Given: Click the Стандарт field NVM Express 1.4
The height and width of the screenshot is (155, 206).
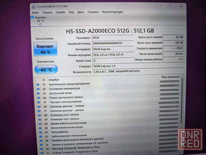Looking at the screenshot, I should [x=138, y=66].
